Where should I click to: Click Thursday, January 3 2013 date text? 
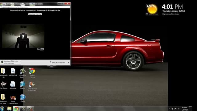174,11
